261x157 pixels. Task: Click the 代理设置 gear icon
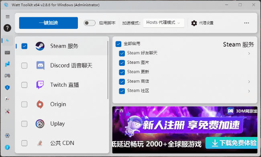click(x=194, y=23)
